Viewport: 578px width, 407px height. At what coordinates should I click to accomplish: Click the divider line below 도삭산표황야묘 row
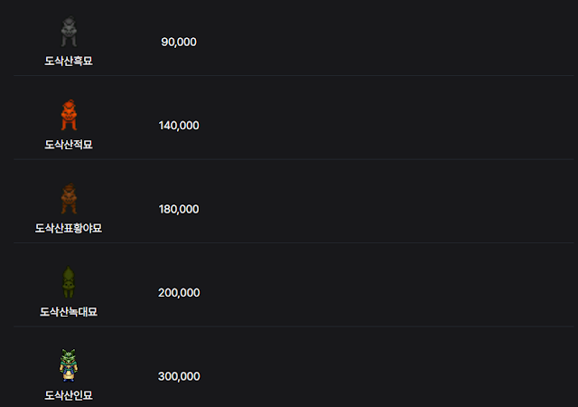click(294, 242)
